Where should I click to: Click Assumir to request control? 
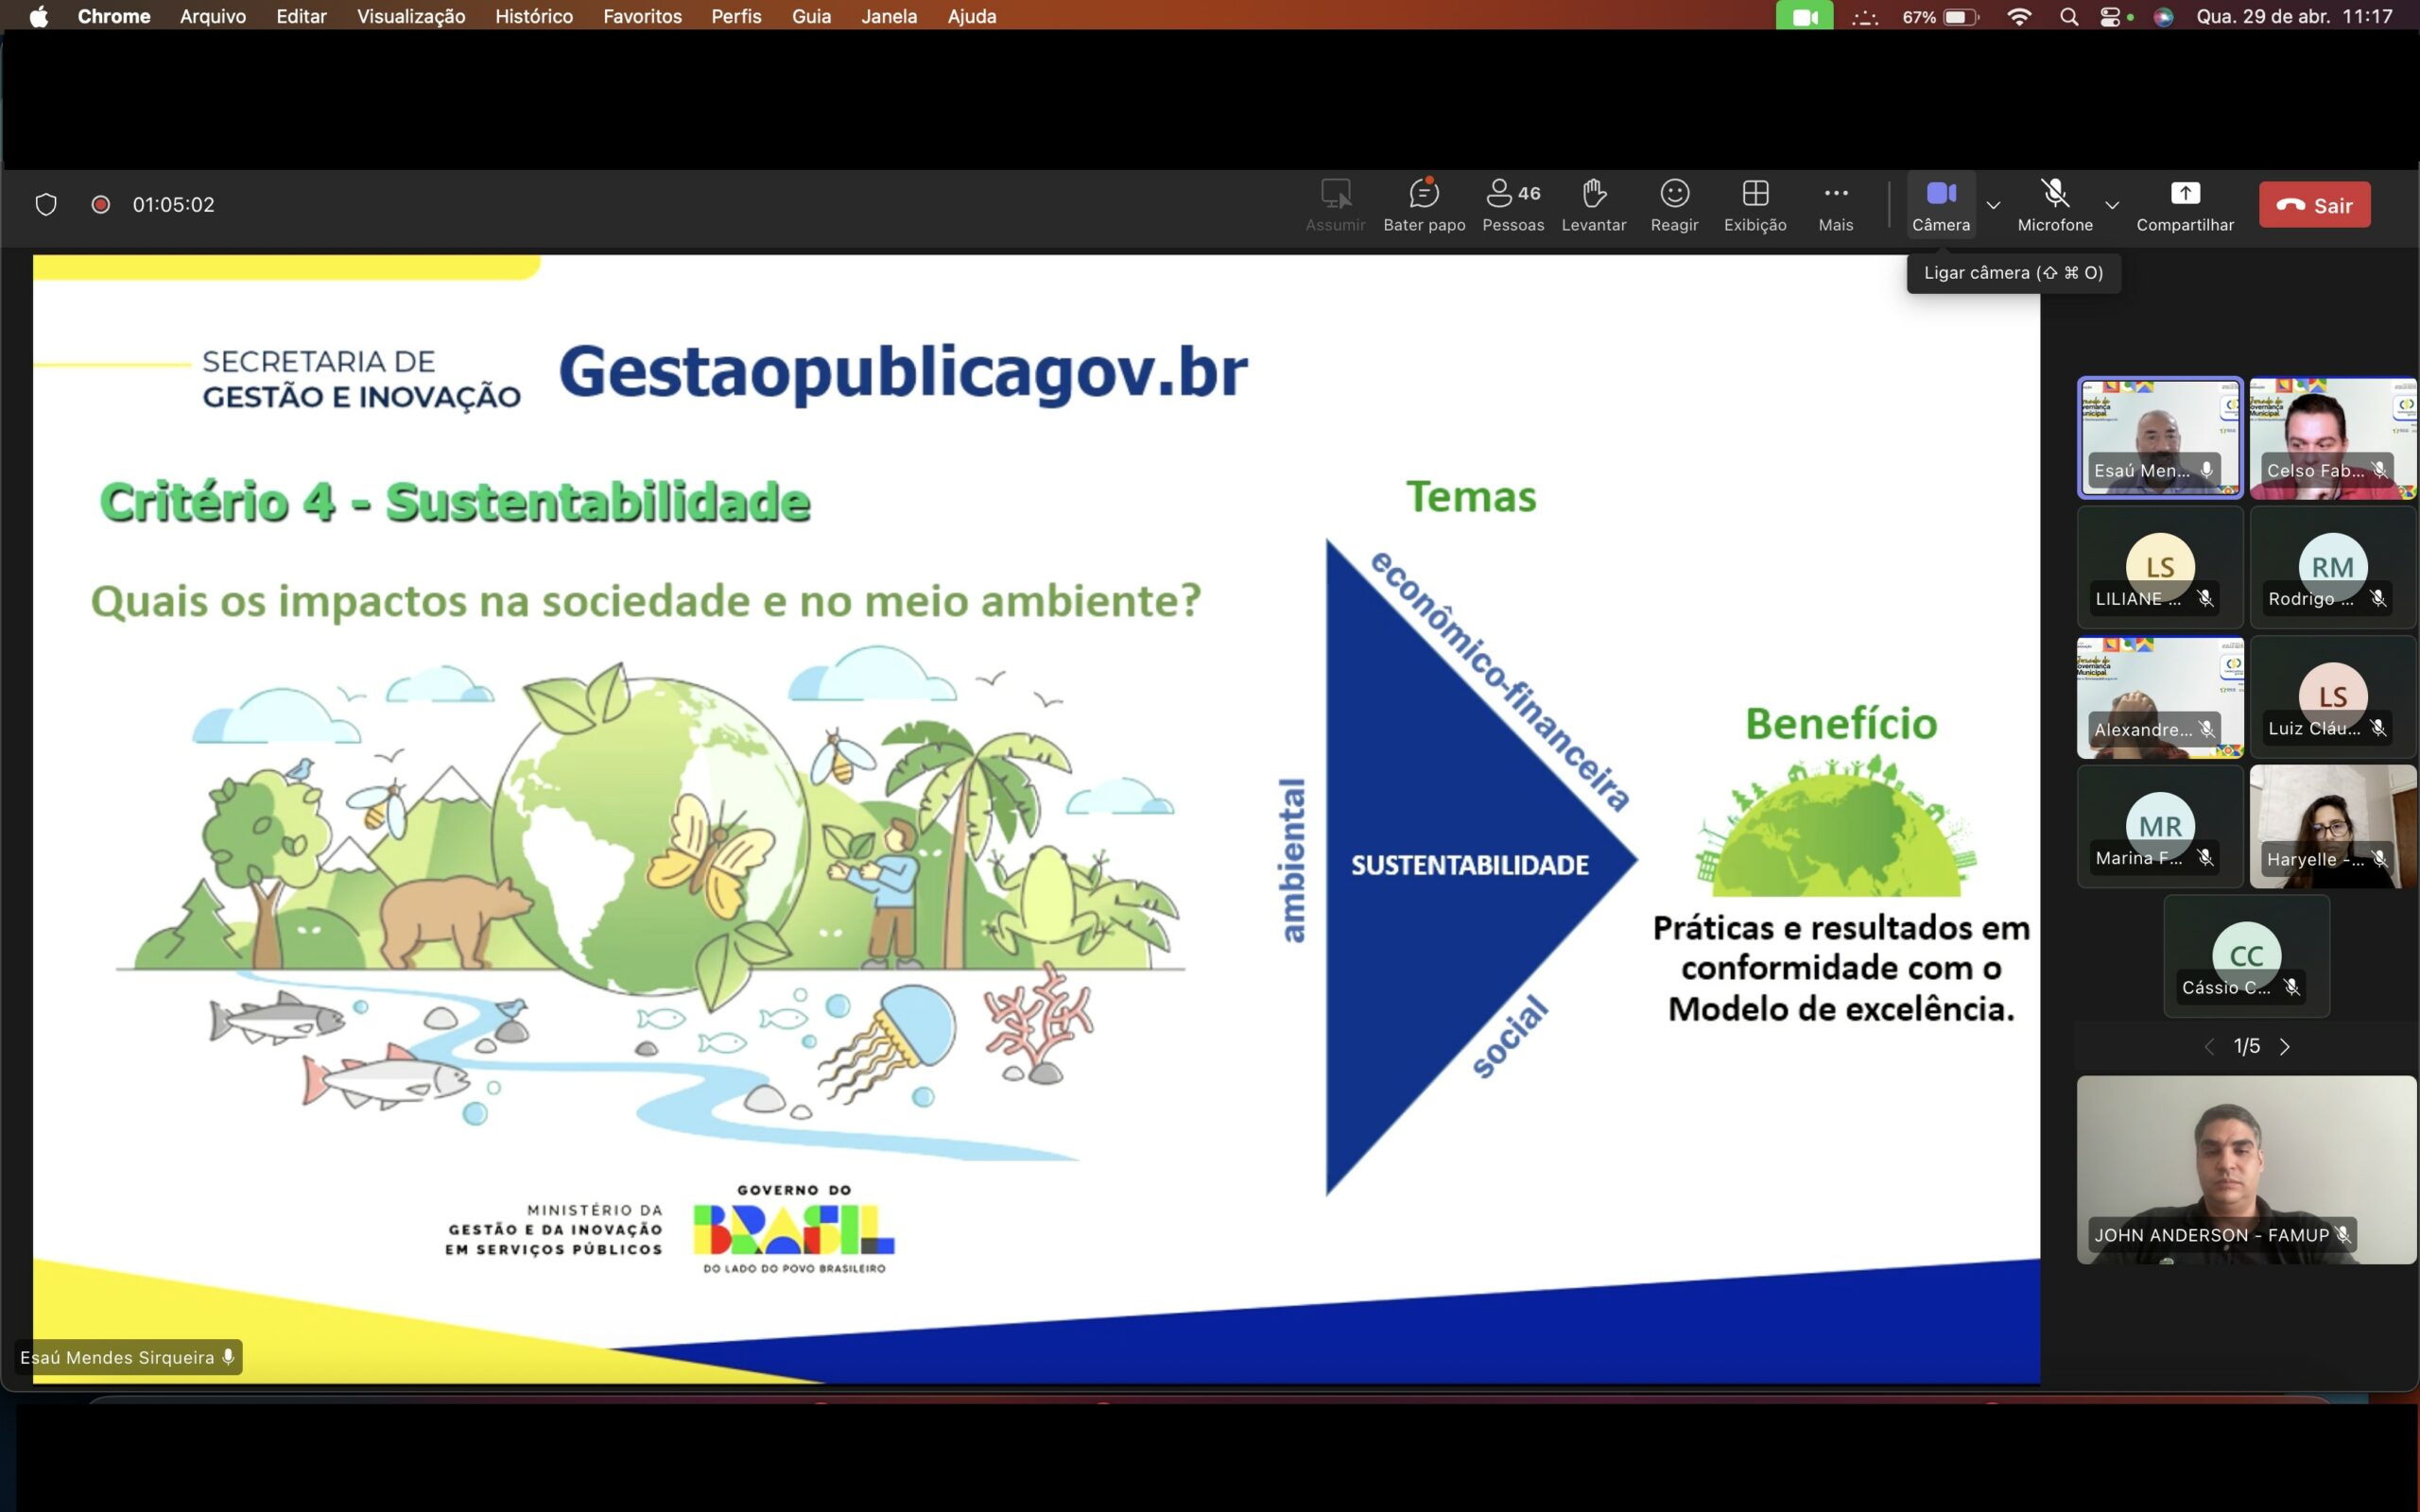point(1336,205)
